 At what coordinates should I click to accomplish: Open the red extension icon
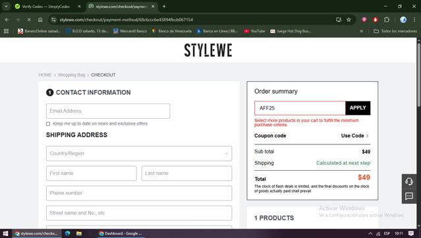[x=376, y=20]
